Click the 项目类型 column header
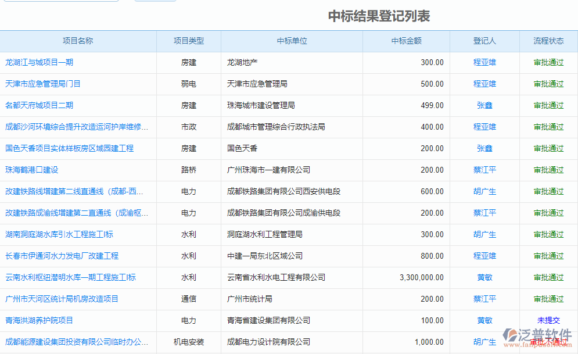This screenshot has width=578, height=354. pyautogui.click(x=189, y=41)
